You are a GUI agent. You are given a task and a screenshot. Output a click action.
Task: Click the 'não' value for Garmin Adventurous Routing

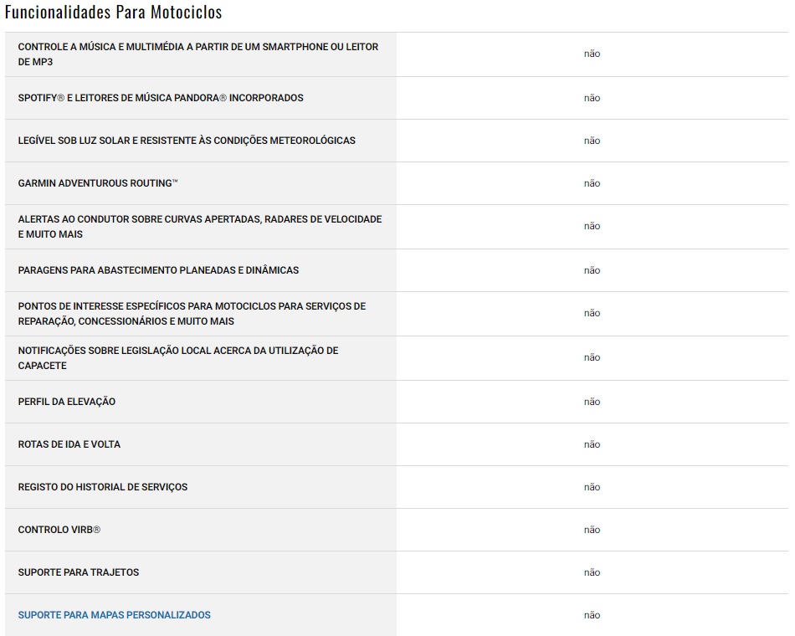[592, 183]
